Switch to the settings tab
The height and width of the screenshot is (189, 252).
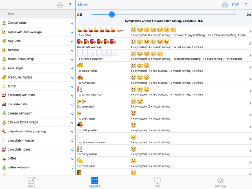(x=220, y=182)
